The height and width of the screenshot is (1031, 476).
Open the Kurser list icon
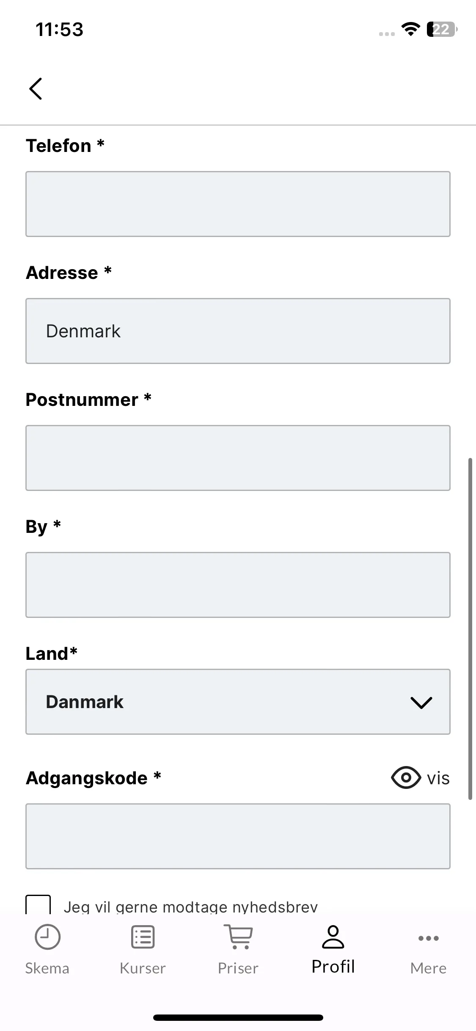143,937
